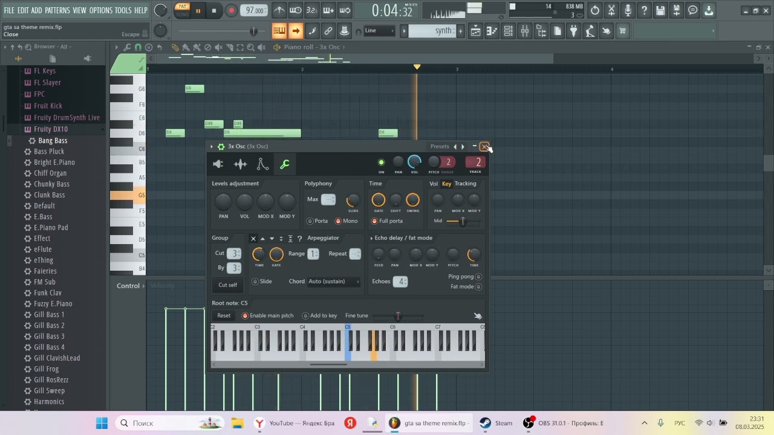Image resolution: width=774 pixels, height=435 pixels.
Task: Open the PATTERNS menu
Action: pos(57,10)
